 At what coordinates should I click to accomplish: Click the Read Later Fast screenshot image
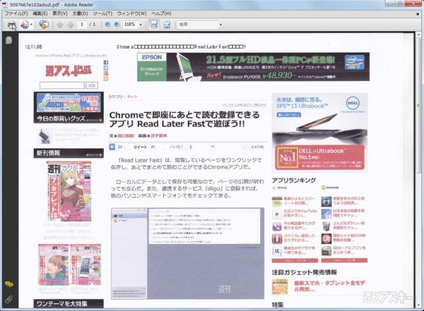pyautogui.click(x=187, y=253)
